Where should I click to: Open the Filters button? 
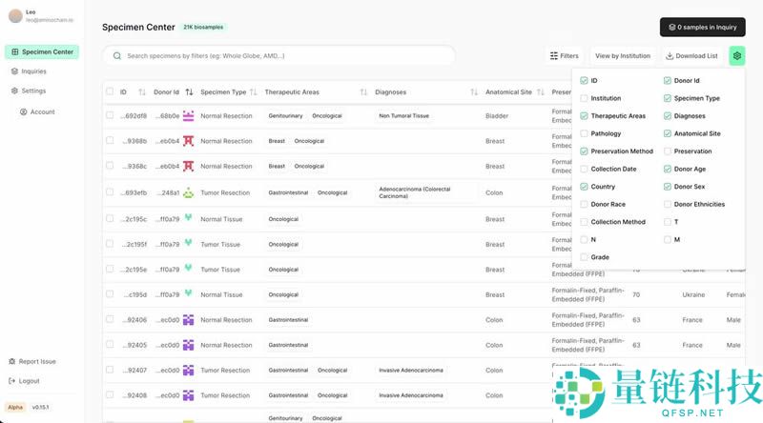coord(564,56)
